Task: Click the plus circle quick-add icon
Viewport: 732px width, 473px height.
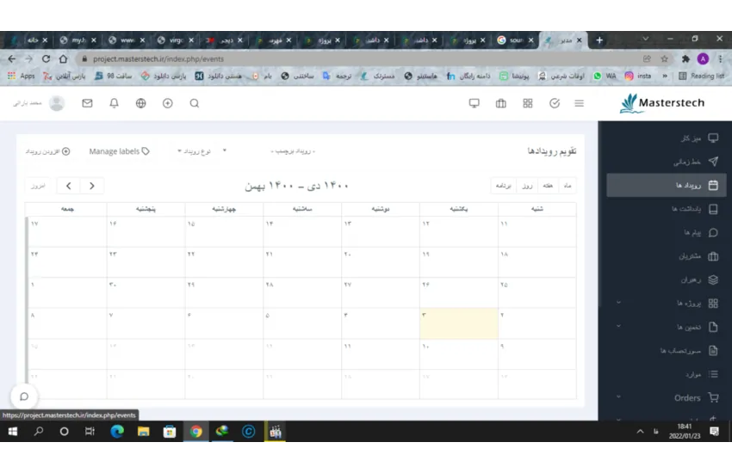Action: [168, 103]
